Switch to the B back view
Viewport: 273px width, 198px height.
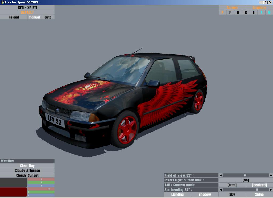point(238,12)
